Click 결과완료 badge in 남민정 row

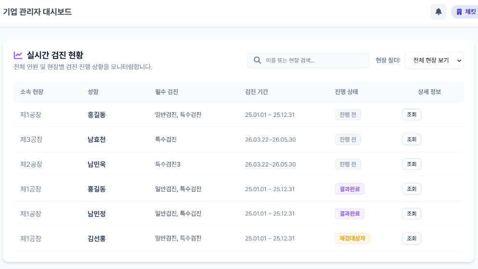(x=350, y=214)
